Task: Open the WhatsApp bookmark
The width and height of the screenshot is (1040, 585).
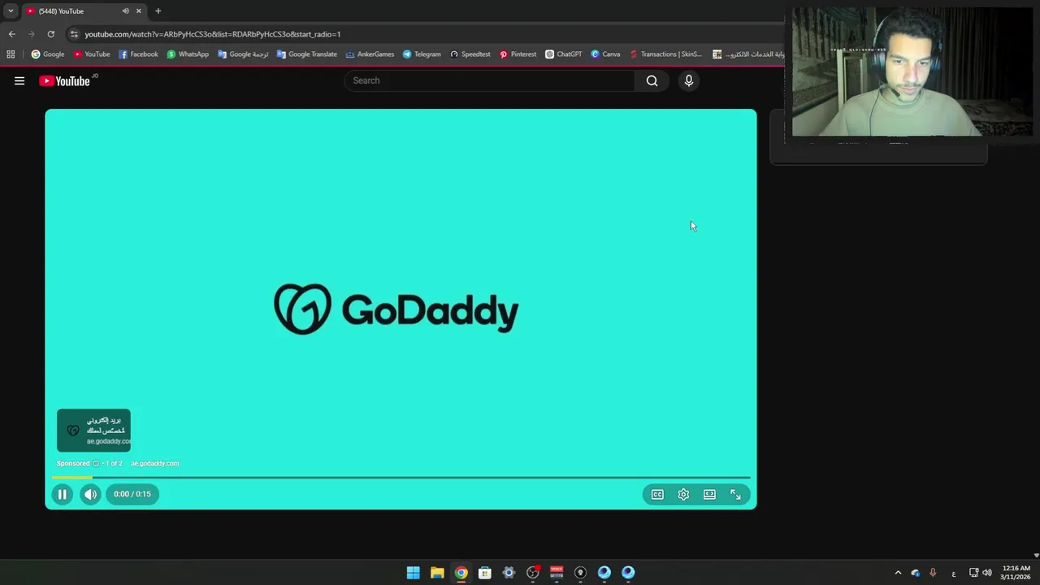Action: 188,54
